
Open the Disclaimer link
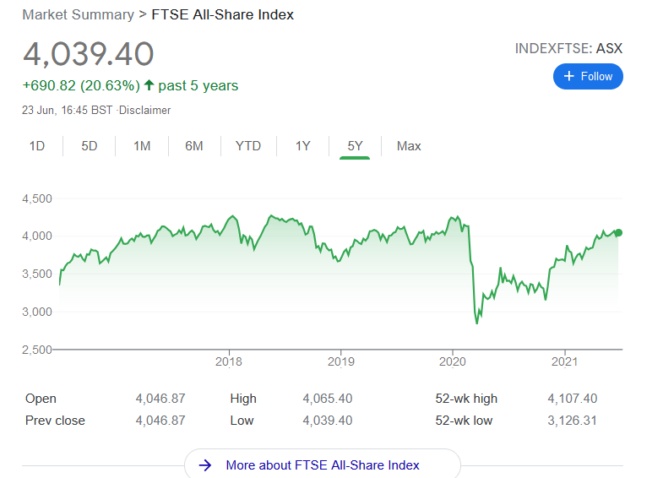(144, 111)
